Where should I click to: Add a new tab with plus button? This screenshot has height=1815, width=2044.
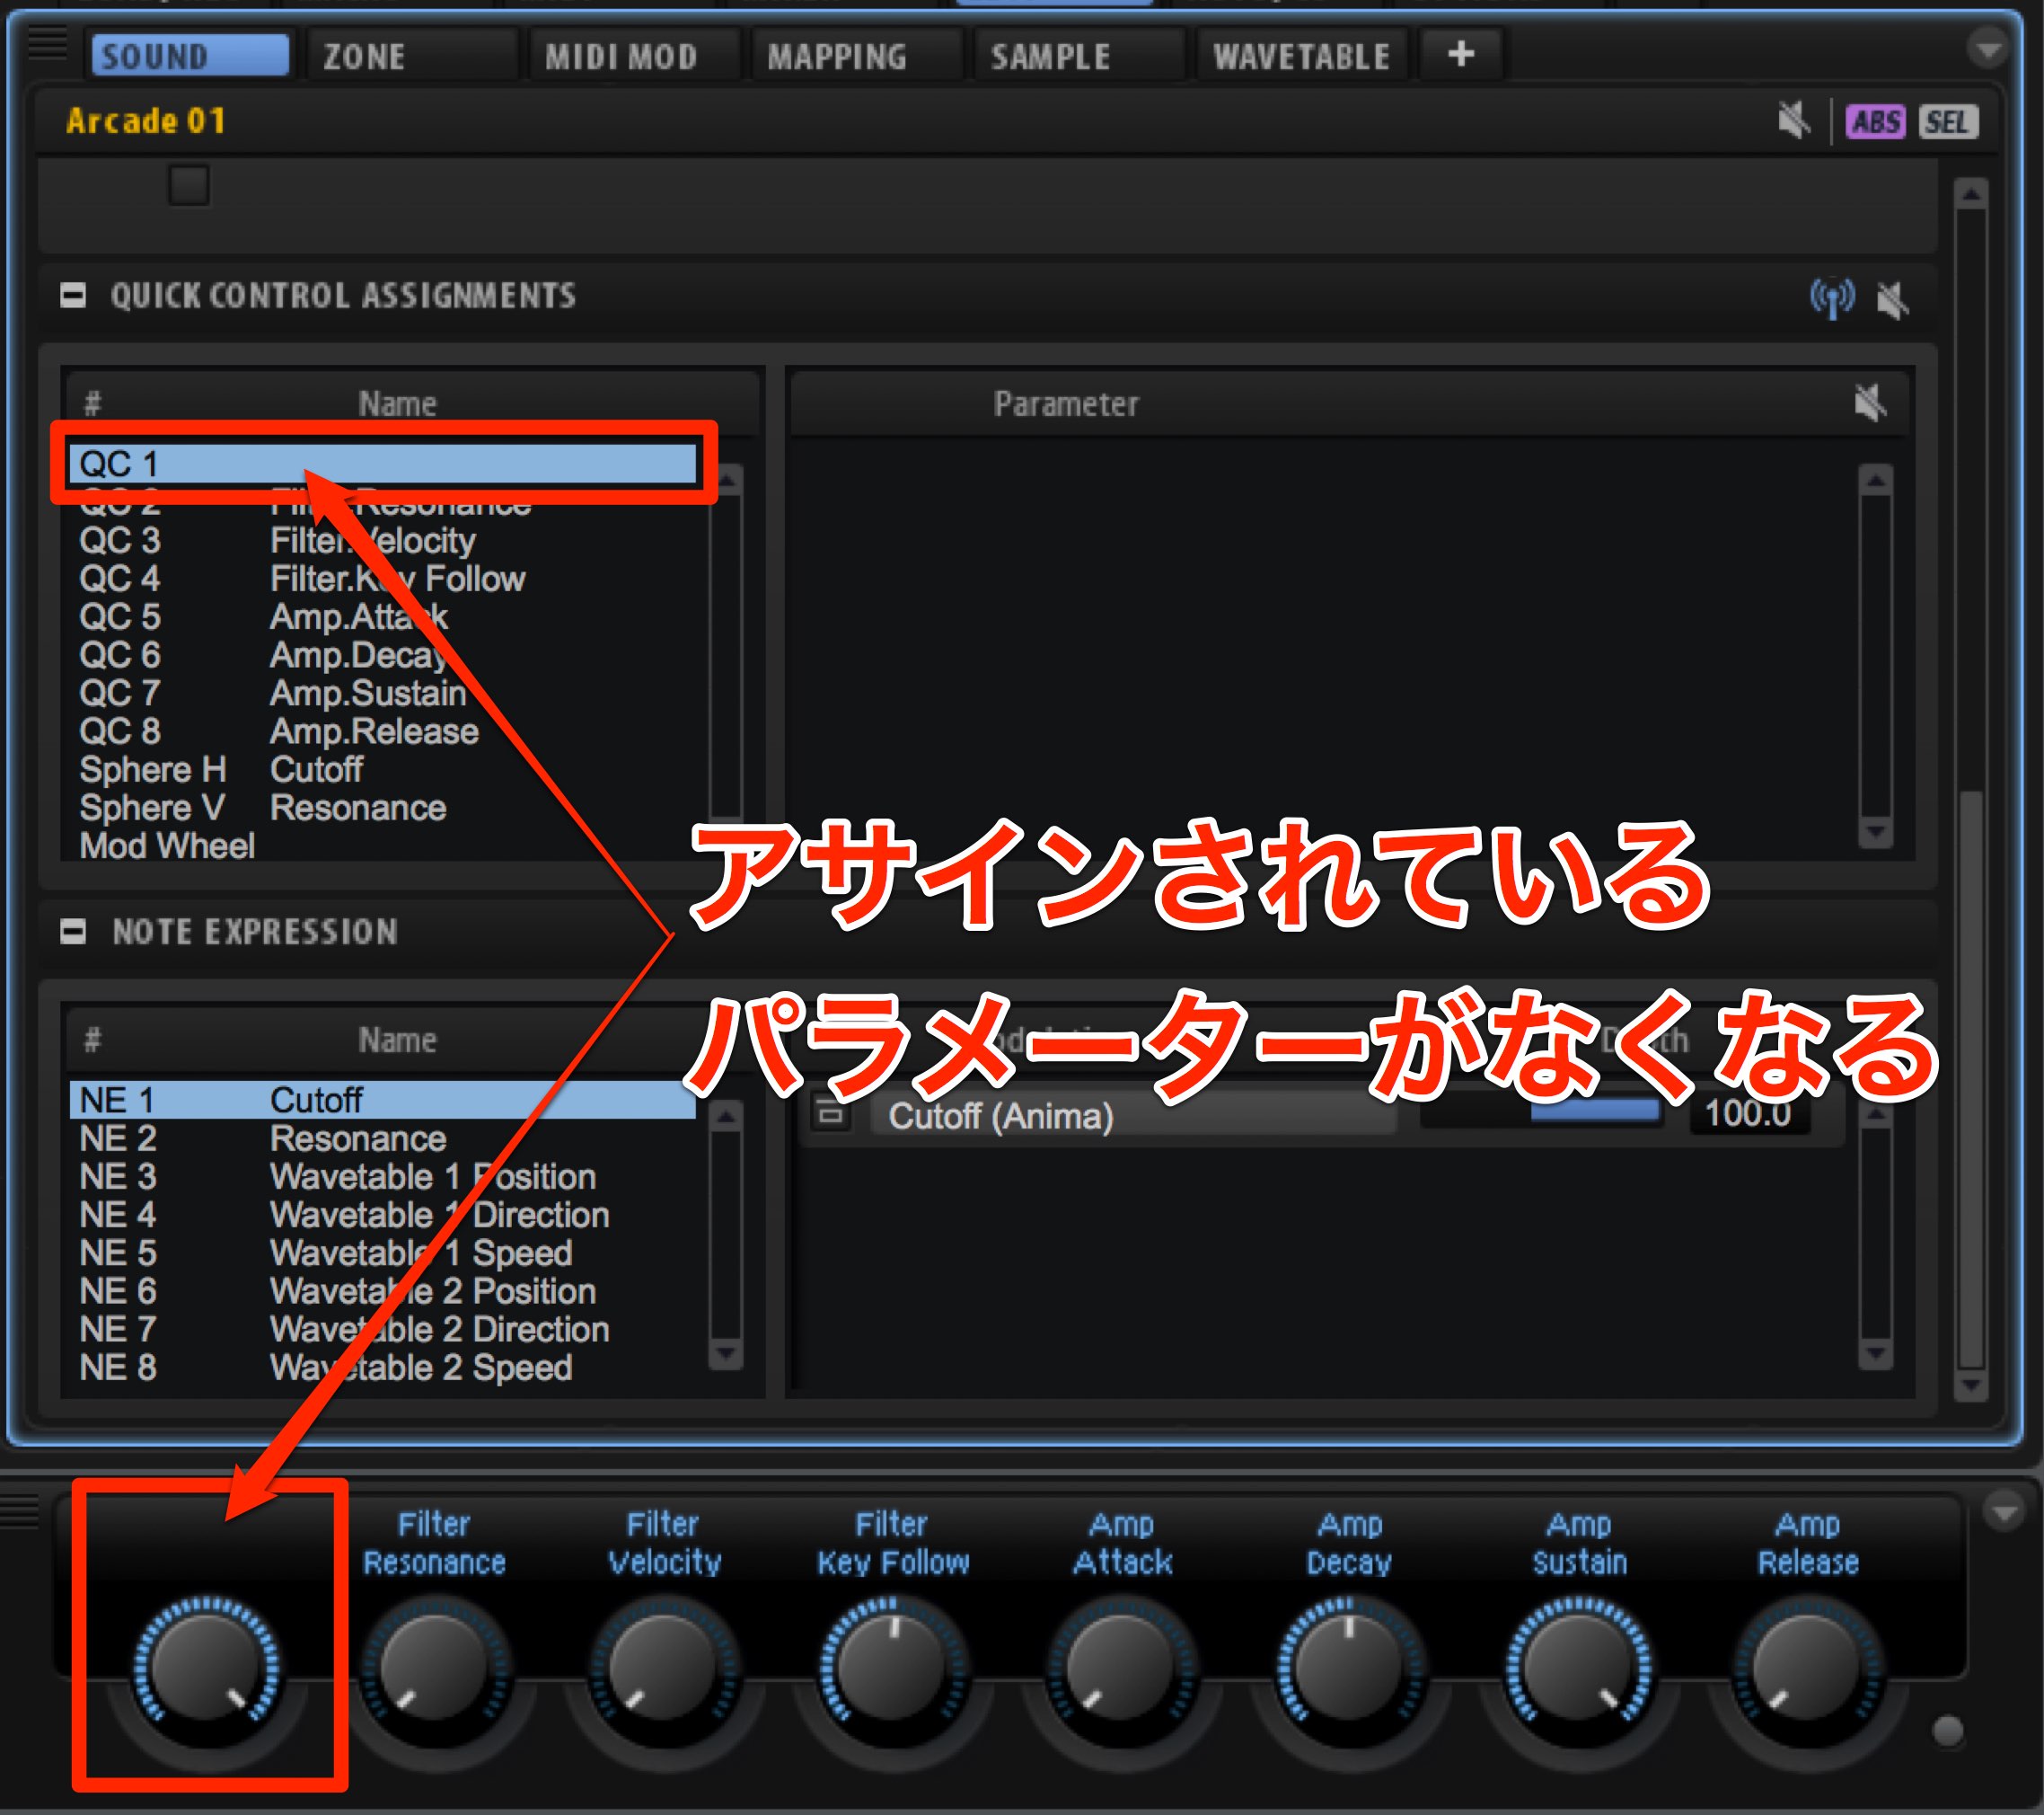(1461, 54)
